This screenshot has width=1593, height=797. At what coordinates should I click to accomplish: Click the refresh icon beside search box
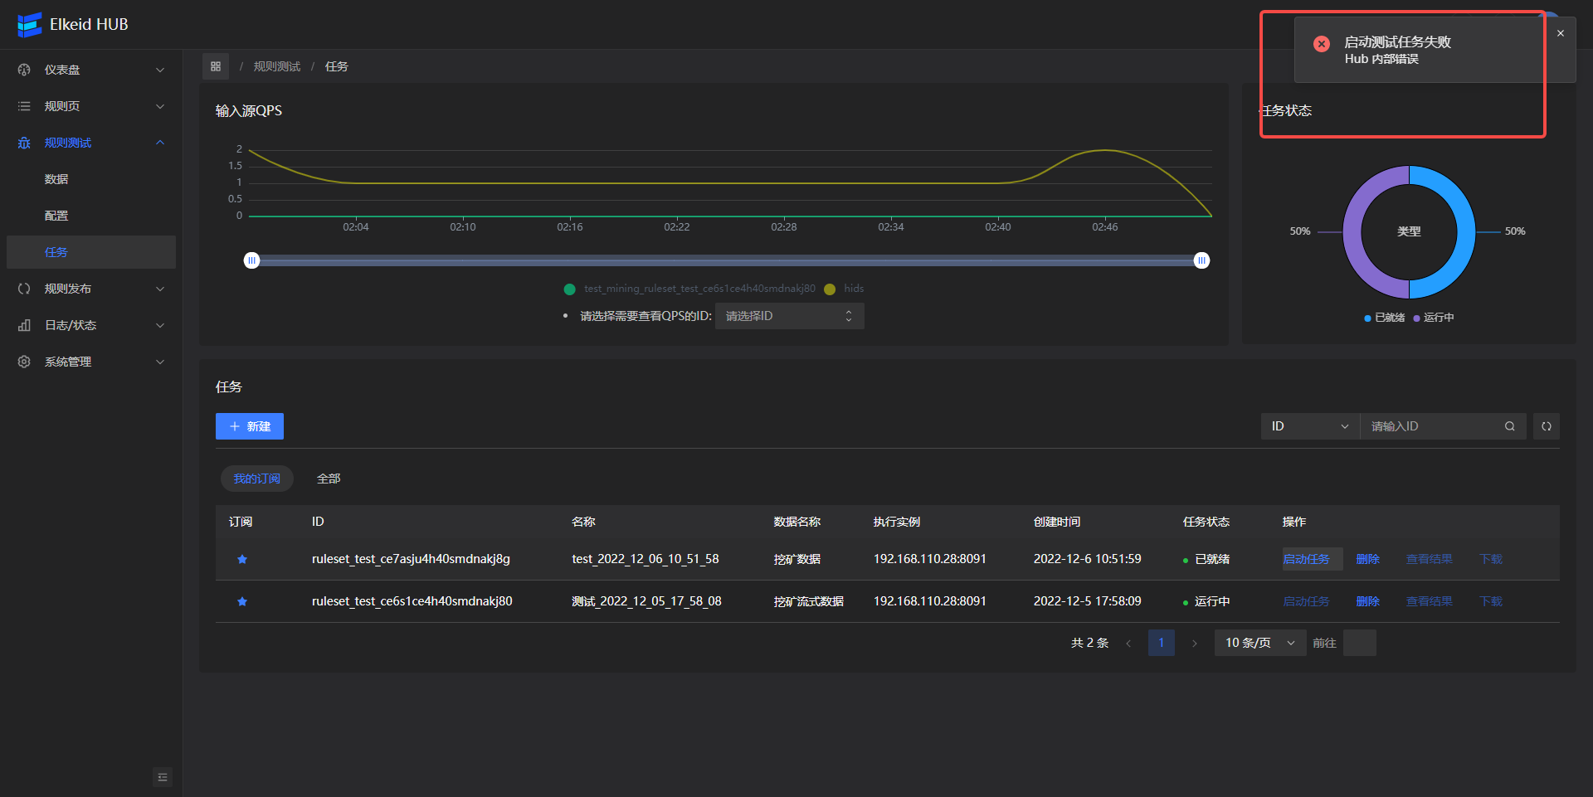[1547, 426]
